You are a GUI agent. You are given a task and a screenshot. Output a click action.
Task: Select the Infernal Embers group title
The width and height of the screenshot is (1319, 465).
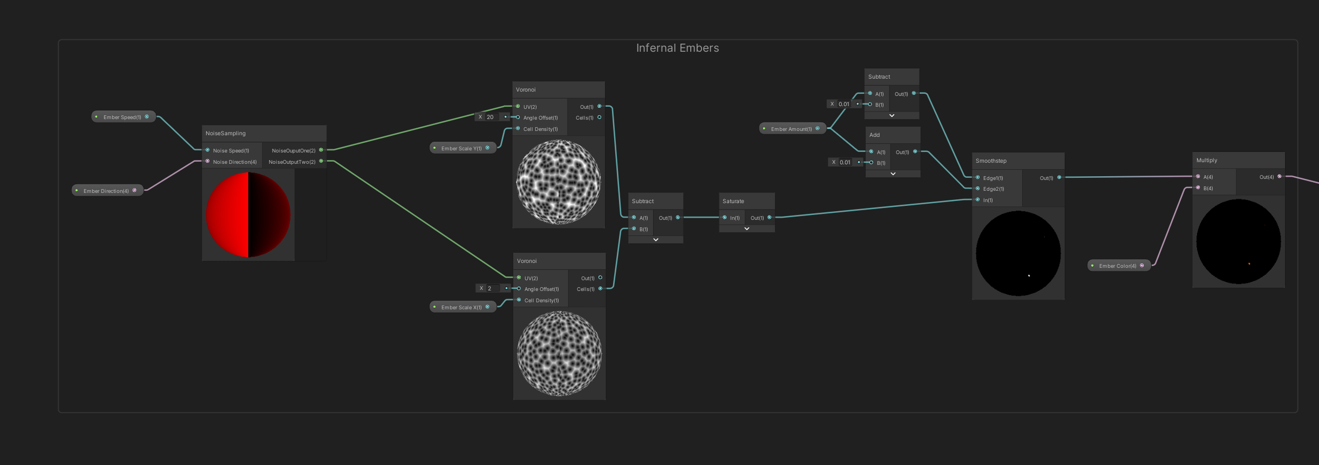click(677, 48)
